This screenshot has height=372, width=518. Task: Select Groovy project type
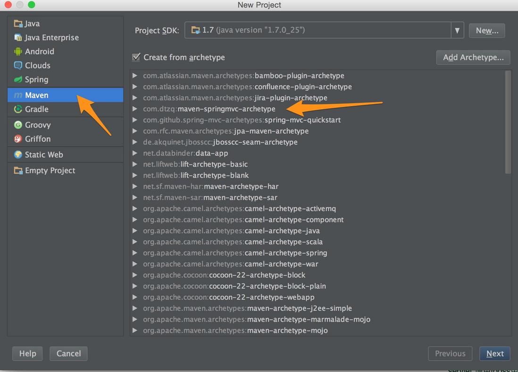point(66,125)
